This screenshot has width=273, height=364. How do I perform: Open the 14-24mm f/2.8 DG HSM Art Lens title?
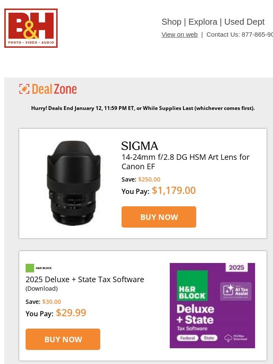186,162
